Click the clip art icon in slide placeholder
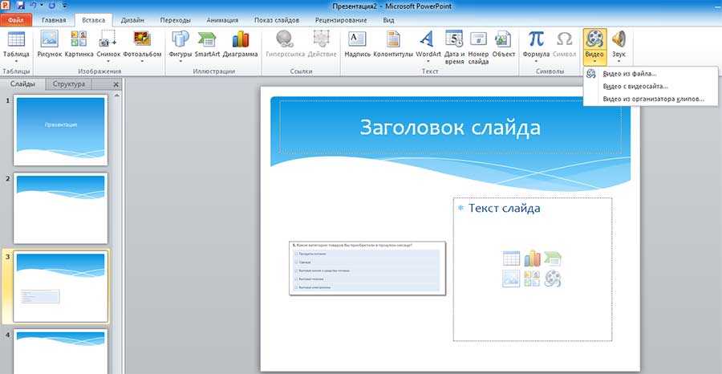The width and height of the screenshot is (722, 374). pyautogui.click(x=532, y=278)
